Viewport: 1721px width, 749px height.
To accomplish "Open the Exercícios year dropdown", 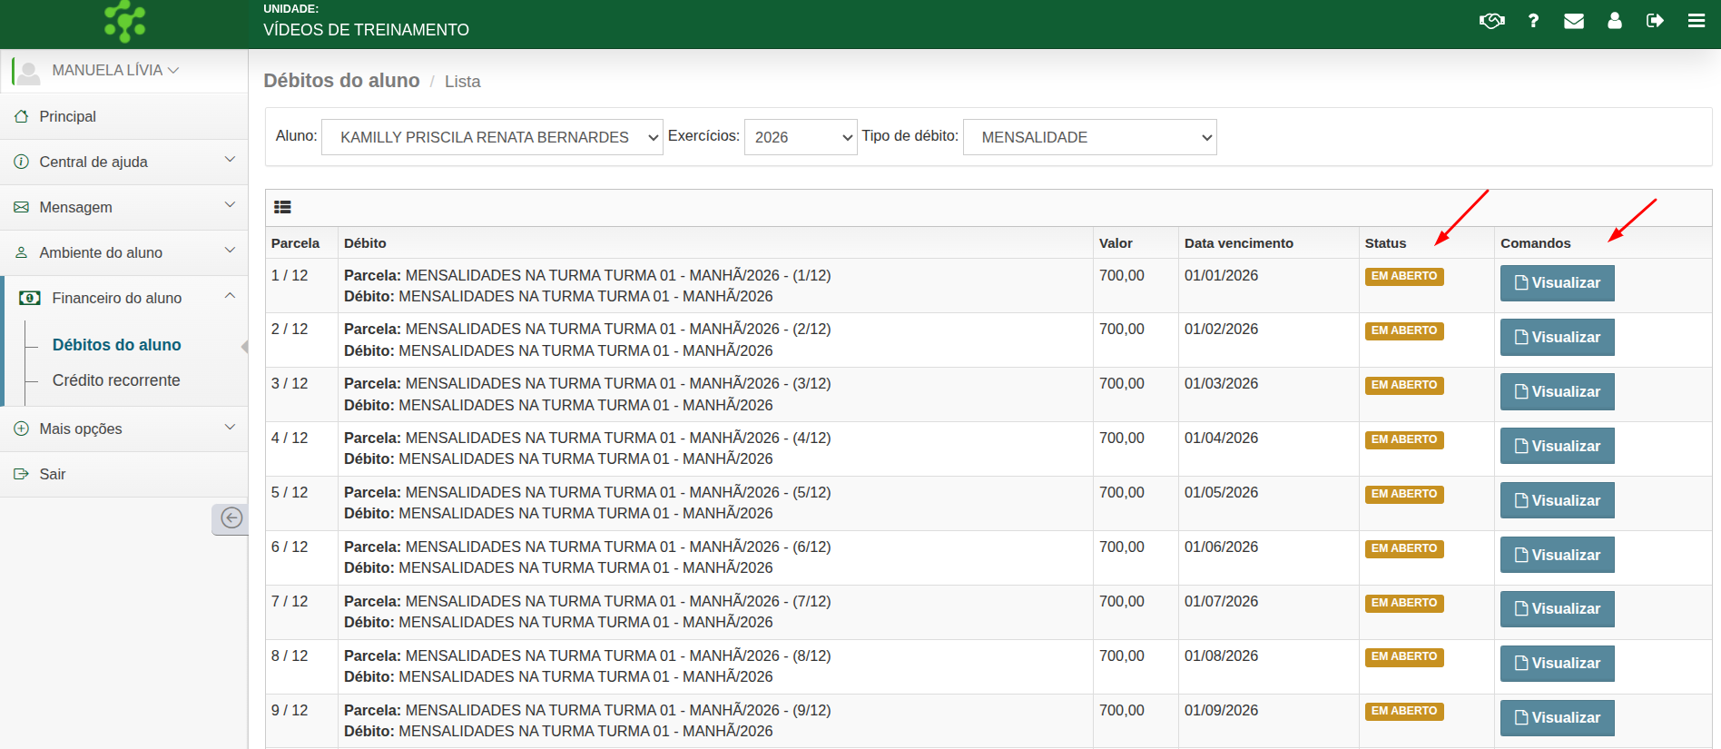I will pos(800,137).
